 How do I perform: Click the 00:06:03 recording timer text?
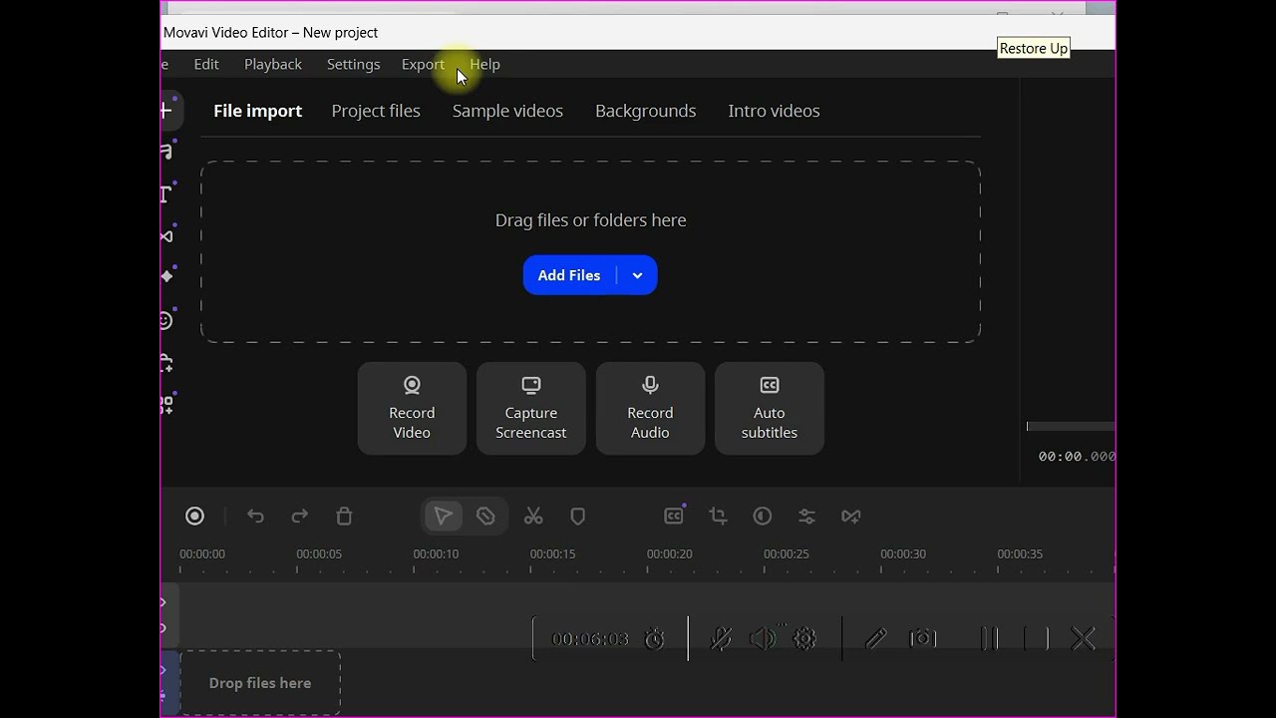click(x=590, y=639)
